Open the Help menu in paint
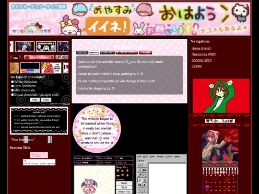 coord(177,156)
